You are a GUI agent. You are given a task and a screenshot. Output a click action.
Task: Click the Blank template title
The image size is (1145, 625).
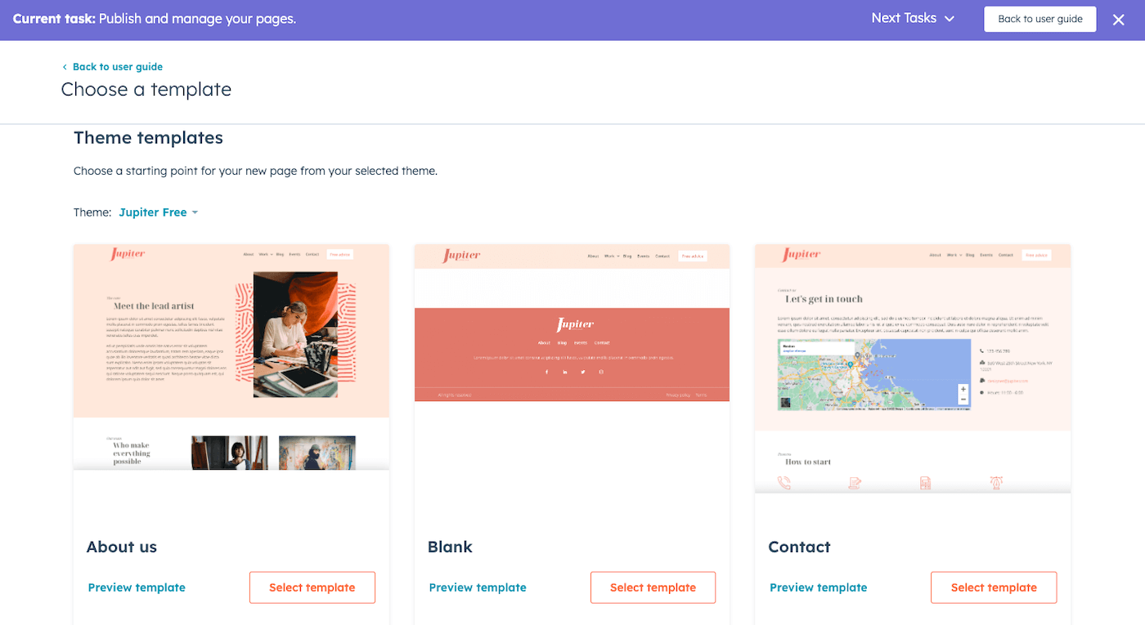[450, 547]
